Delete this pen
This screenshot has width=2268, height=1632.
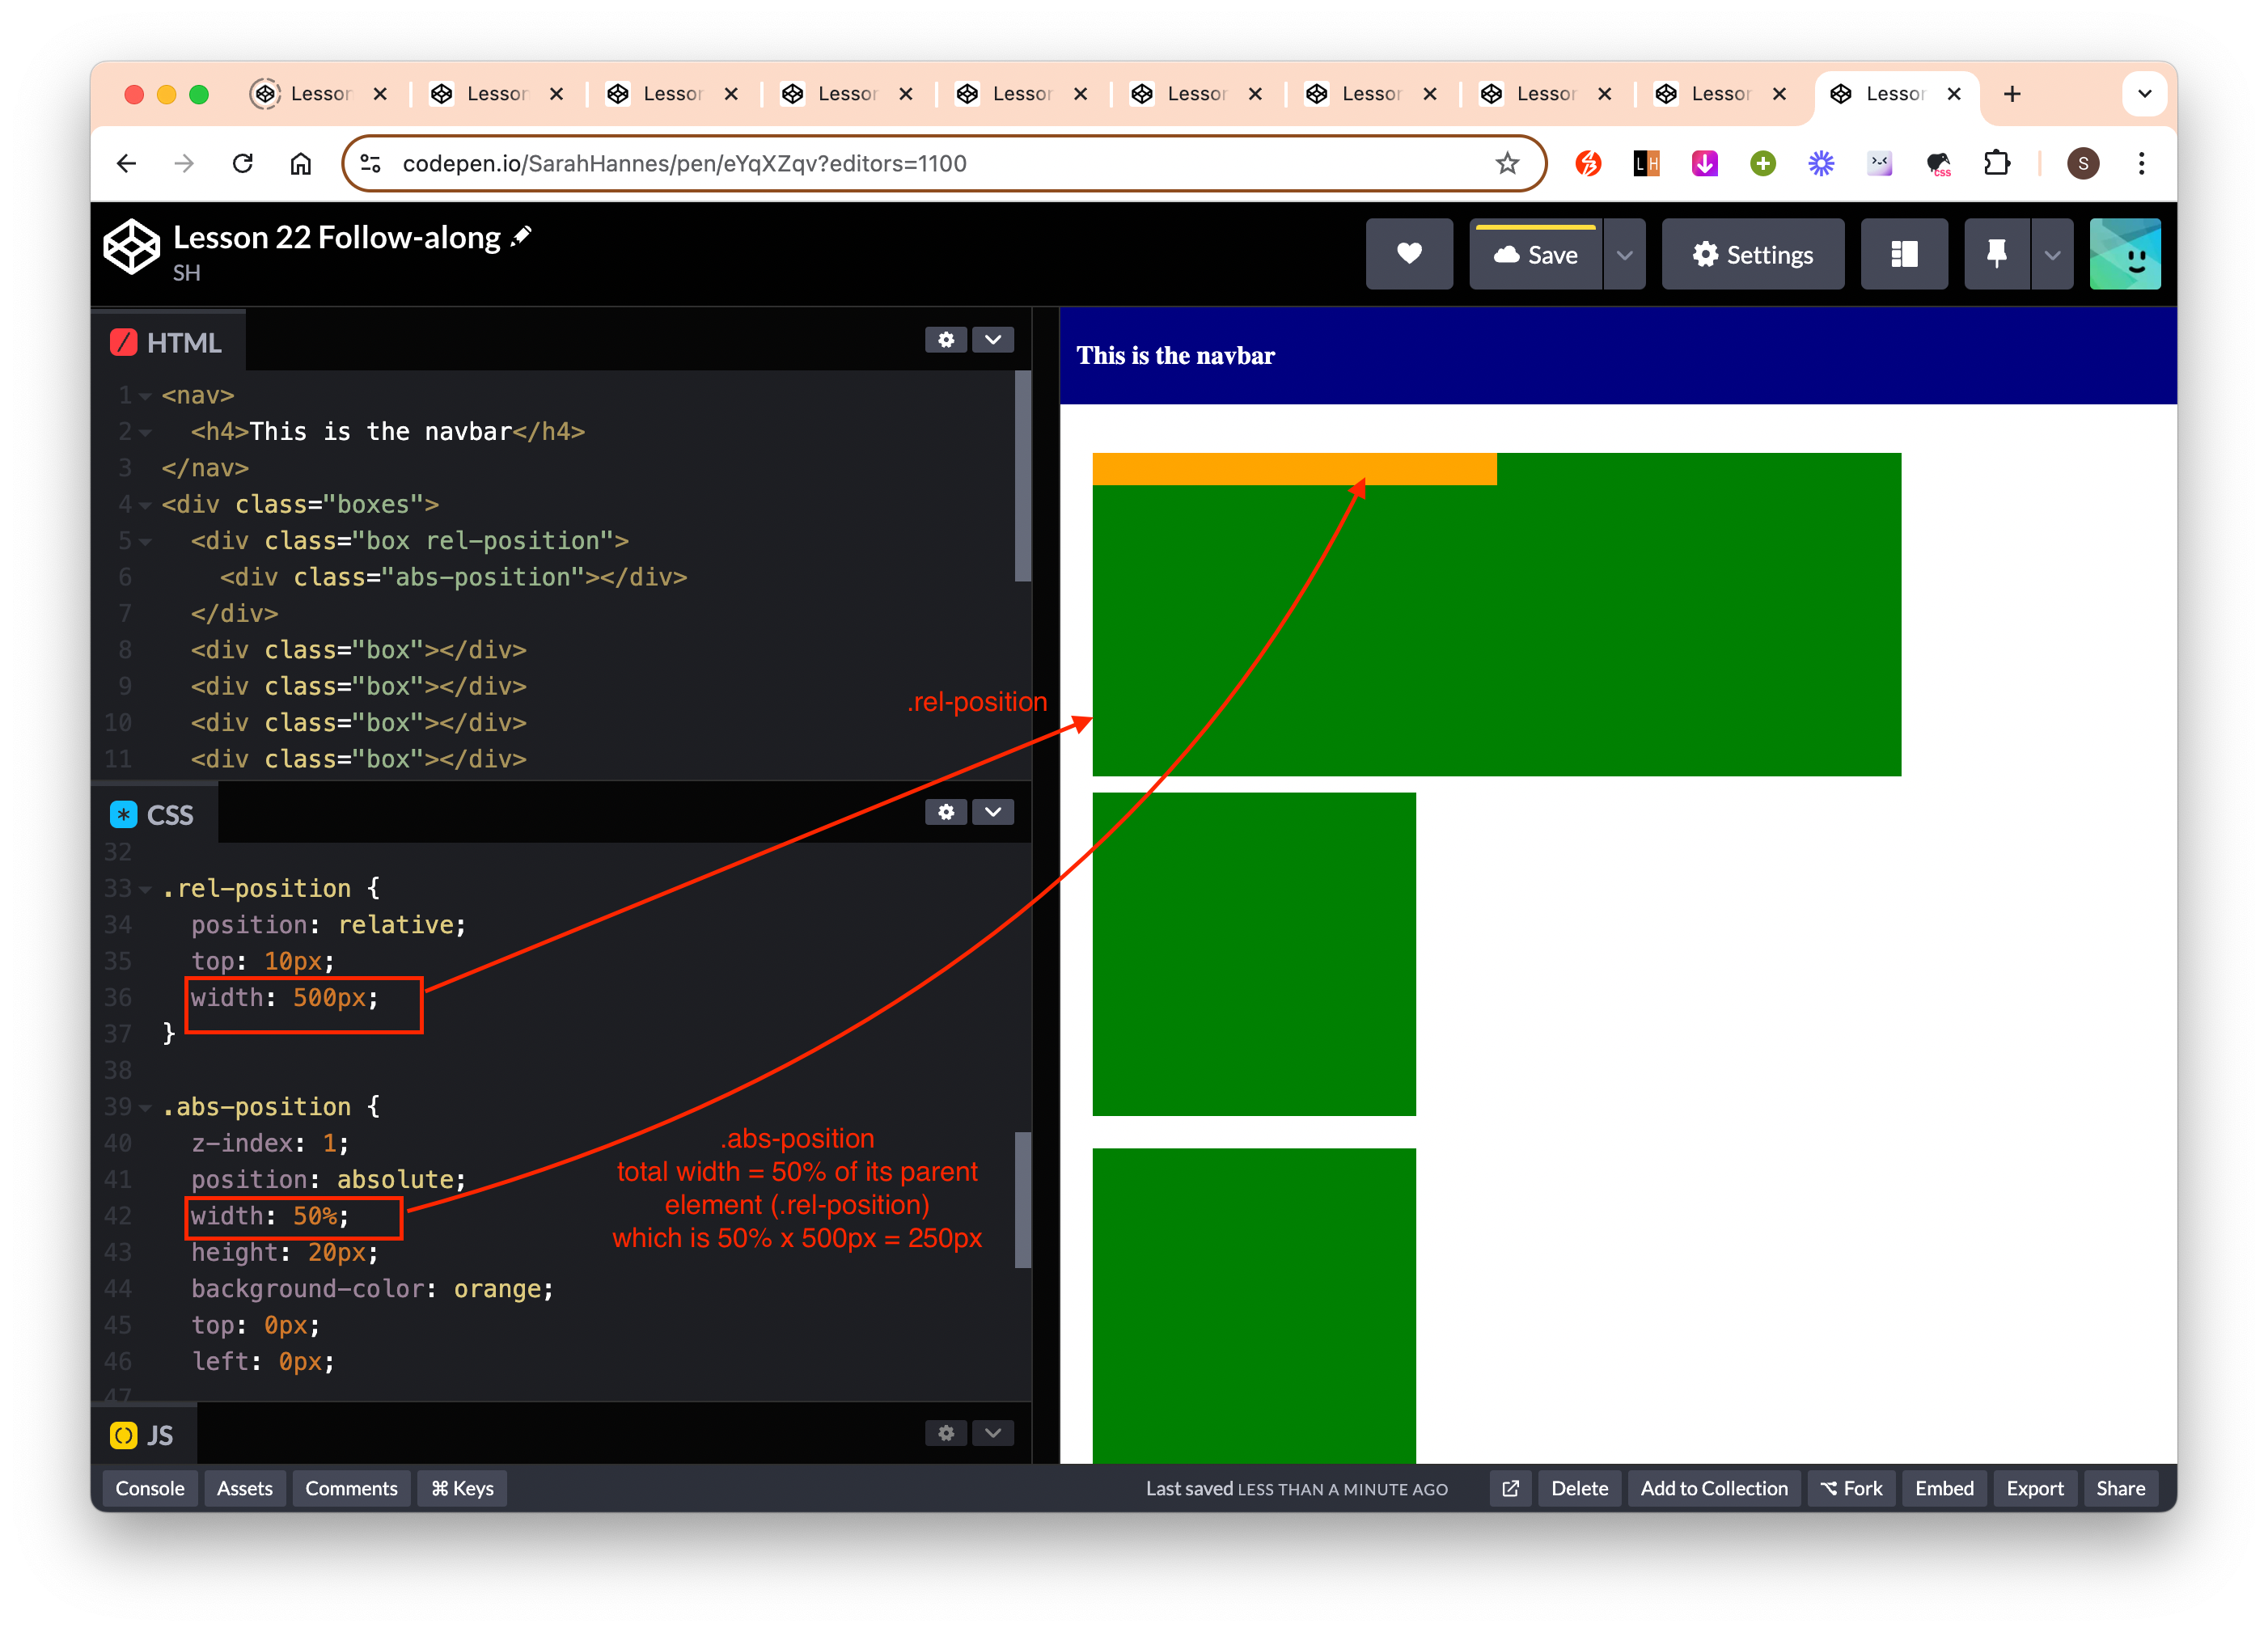click(1579, 1488)
